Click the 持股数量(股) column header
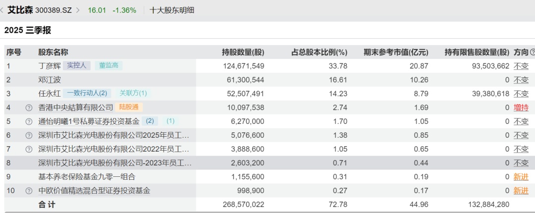Screen dimensions: 535x213 [x=243, y=52]
